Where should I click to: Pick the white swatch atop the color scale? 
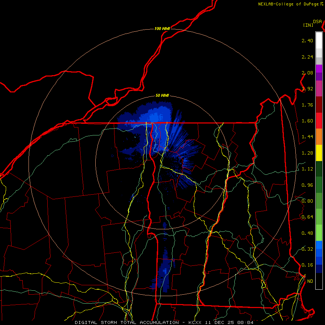click(x=319, y=40)
